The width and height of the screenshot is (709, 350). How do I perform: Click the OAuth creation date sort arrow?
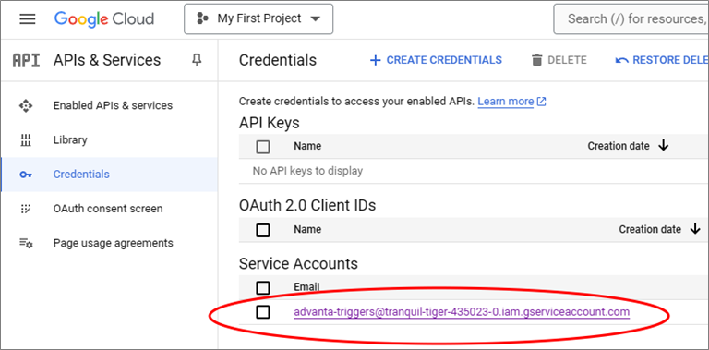(695, 229)
